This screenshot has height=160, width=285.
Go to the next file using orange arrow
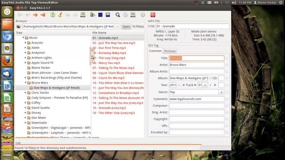click(35, 15)
